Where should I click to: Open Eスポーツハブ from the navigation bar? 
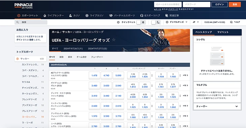pos(150,15)
